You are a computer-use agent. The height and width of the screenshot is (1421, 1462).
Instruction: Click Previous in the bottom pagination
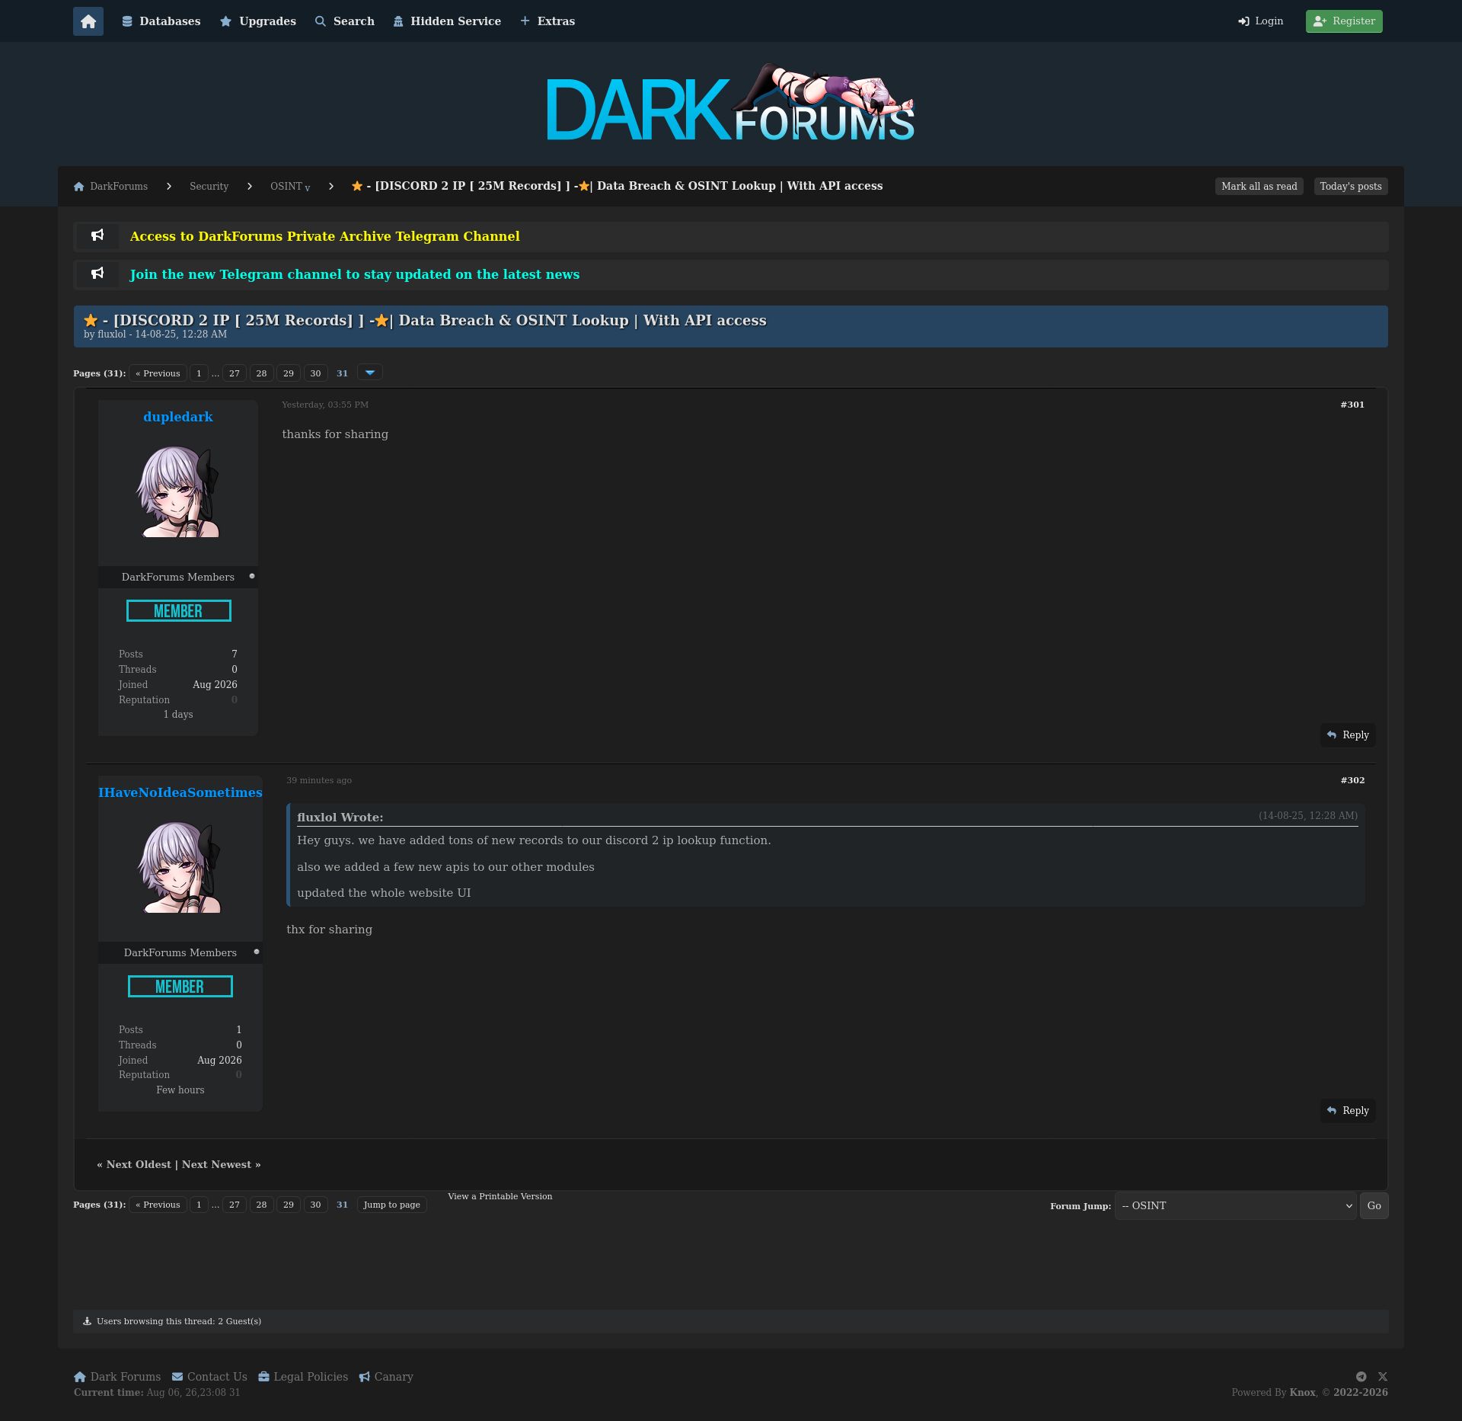coord(158,1205)
